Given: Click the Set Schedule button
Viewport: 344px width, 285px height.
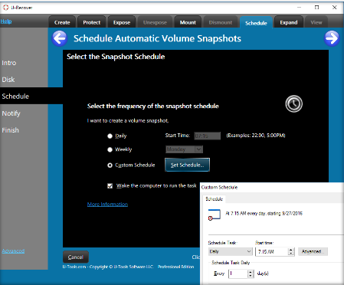Looking at the screenshot, I should (x=187, y=165).
